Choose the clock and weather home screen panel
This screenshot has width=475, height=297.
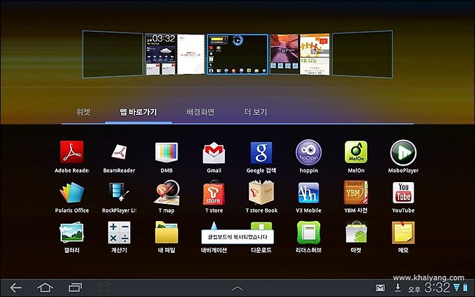[x=175, y=54]
